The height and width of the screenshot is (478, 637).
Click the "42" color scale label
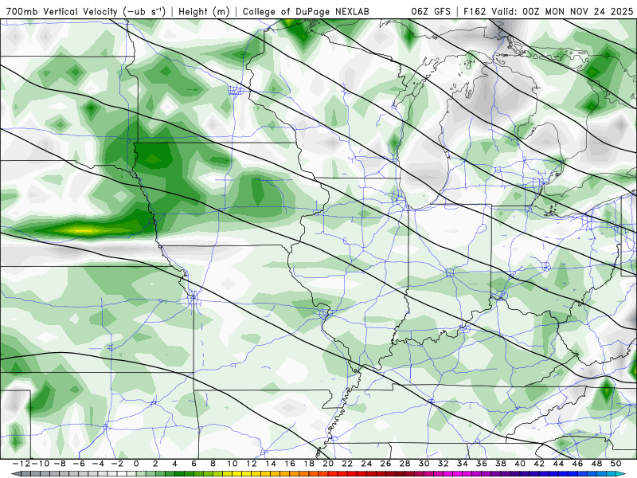[539, 464]
